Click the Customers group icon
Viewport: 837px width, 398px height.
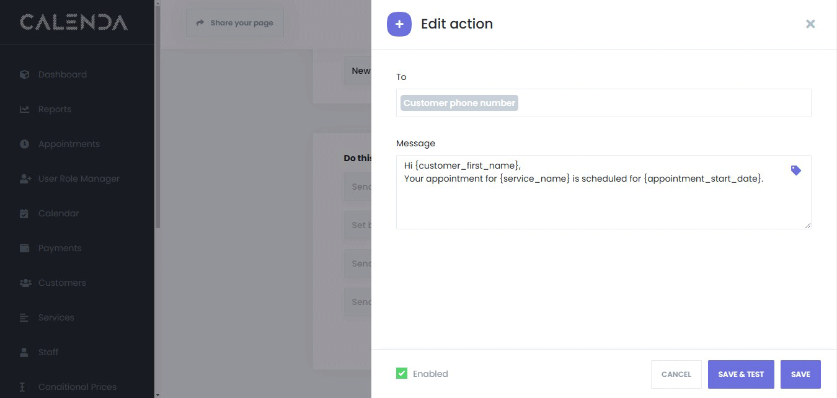point(25,283)
